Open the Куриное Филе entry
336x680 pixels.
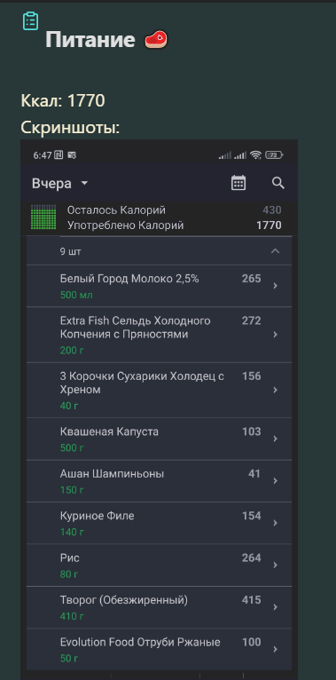point(159,523)
